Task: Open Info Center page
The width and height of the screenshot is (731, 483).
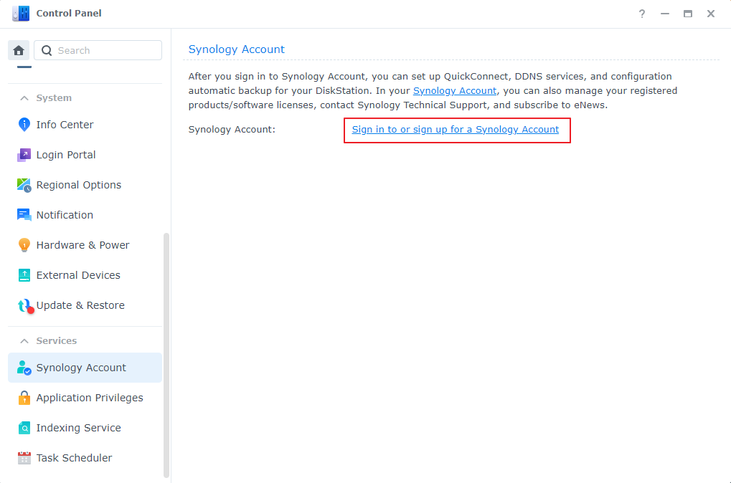Action: [x=85, y=125]
